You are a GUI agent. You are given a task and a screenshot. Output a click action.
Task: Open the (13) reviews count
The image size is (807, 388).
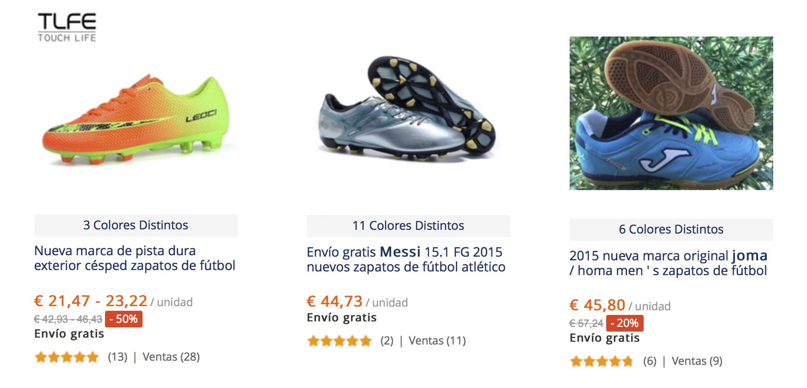pos(118,357)
